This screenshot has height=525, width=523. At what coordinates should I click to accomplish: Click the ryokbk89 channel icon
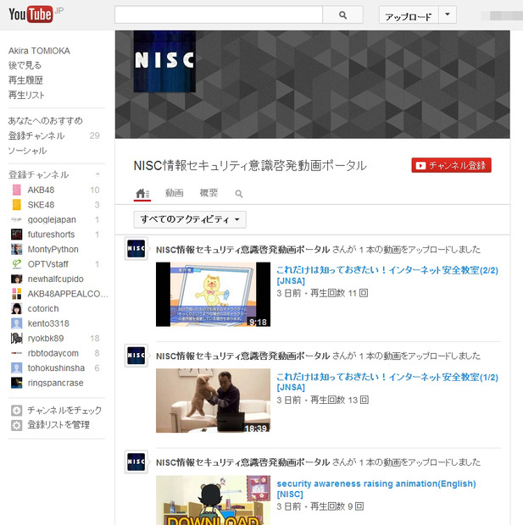click(16, 338)
